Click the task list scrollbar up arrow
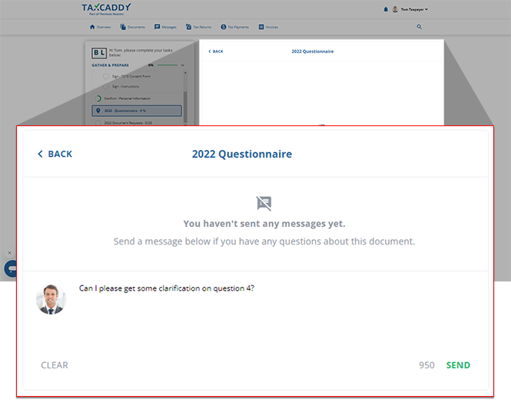 185,73
